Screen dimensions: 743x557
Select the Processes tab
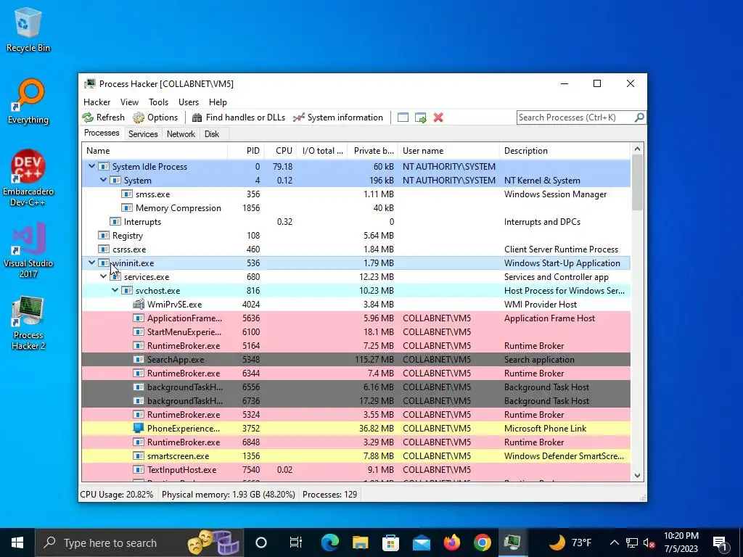(102, 133)
